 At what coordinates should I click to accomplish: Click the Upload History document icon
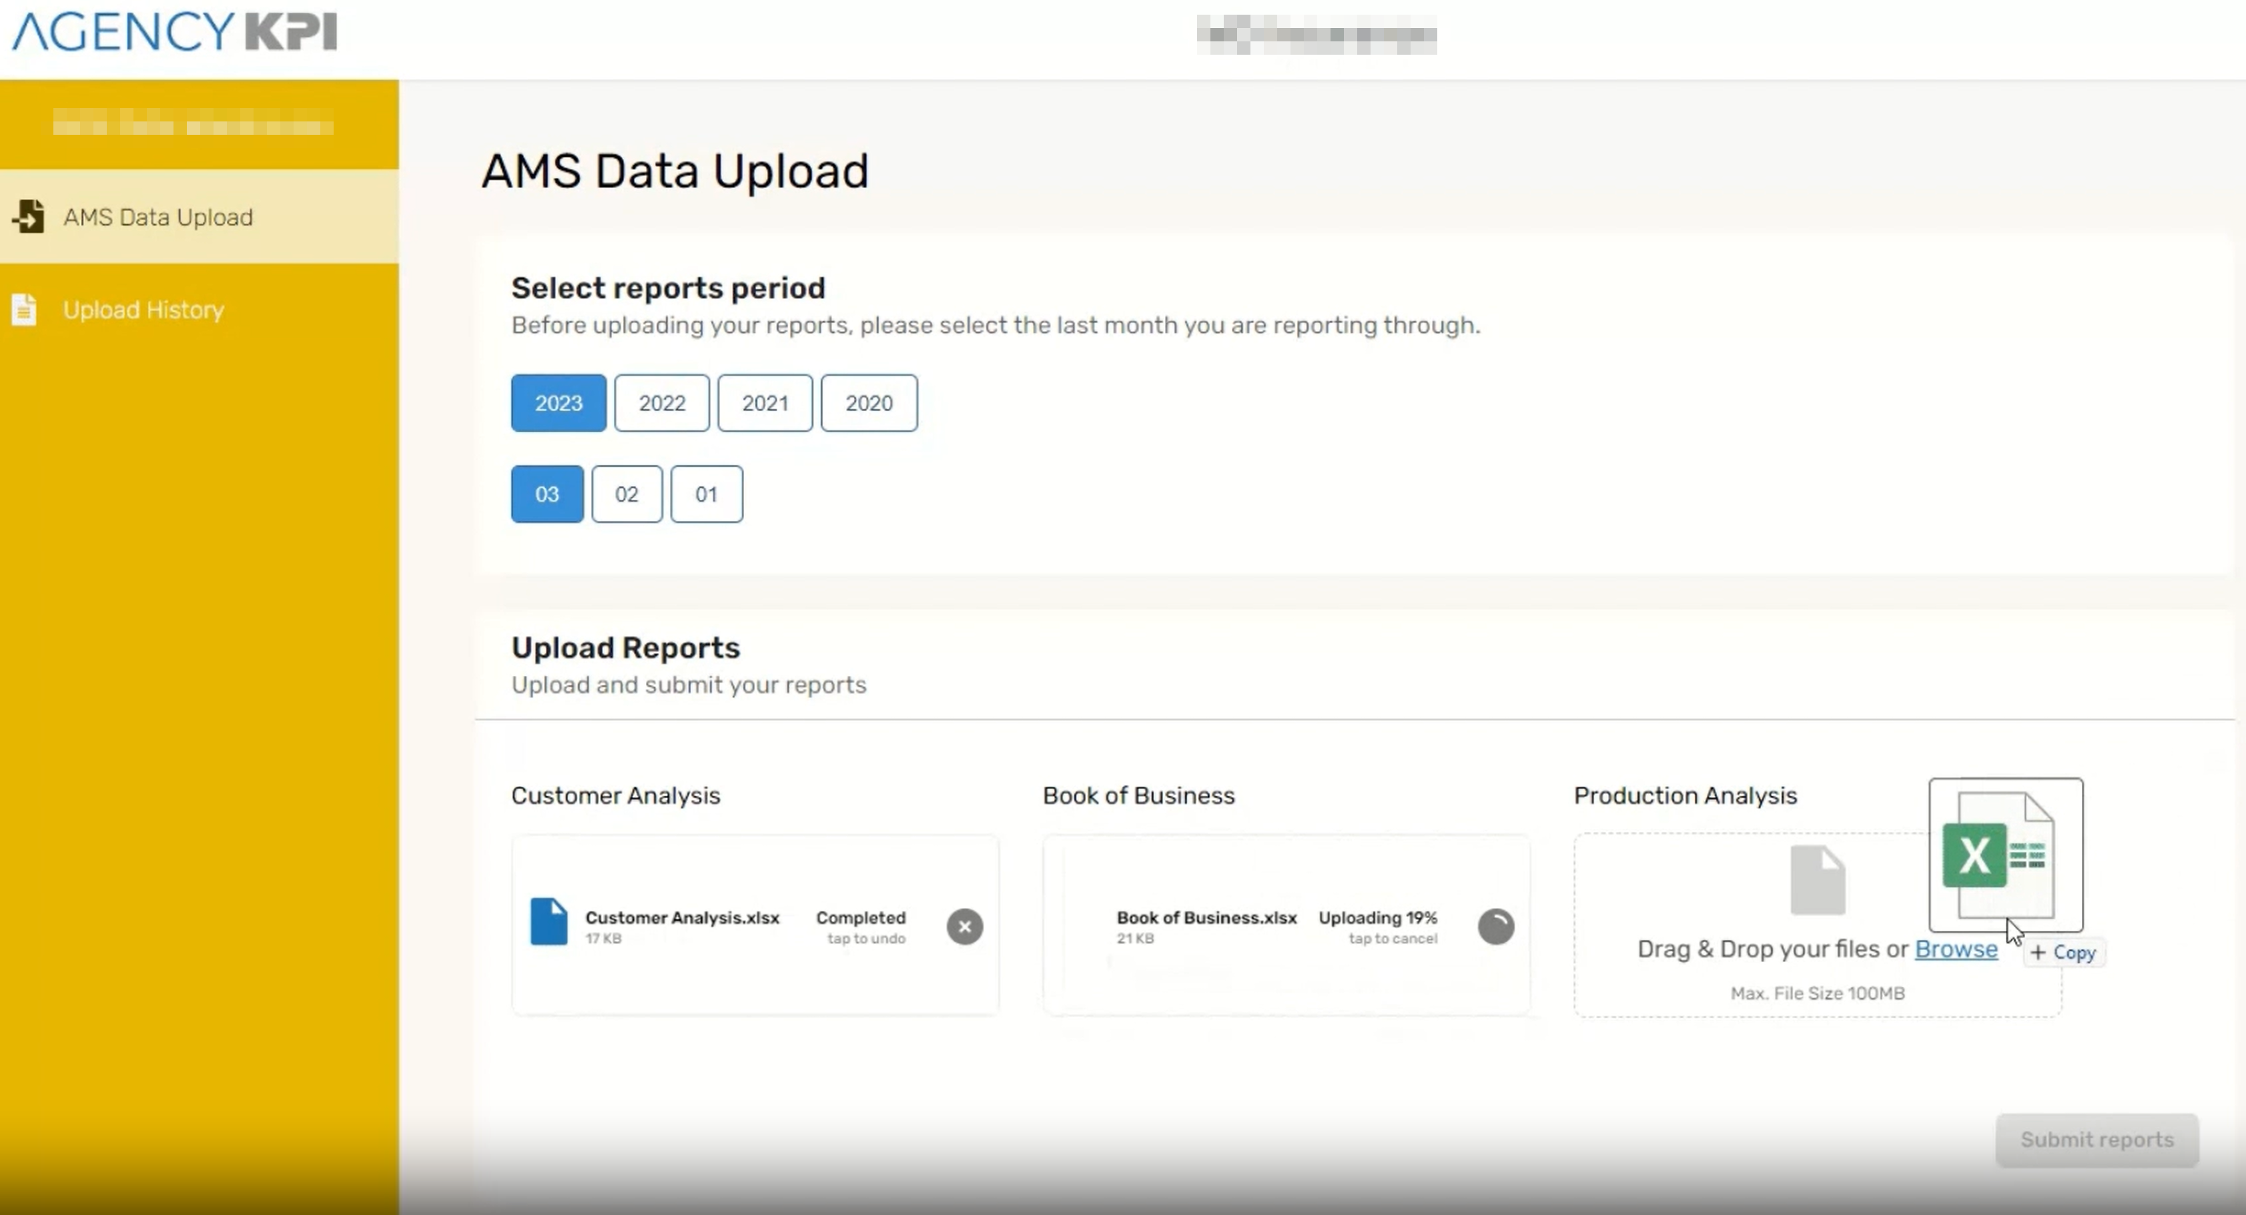[25, 310]
